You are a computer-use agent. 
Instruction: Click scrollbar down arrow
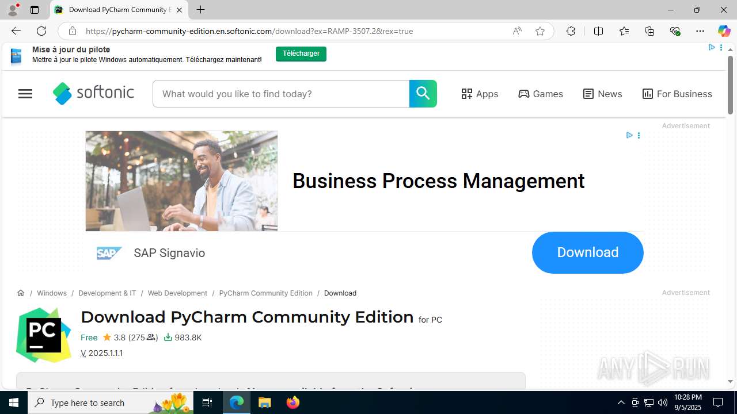point(730,381)
